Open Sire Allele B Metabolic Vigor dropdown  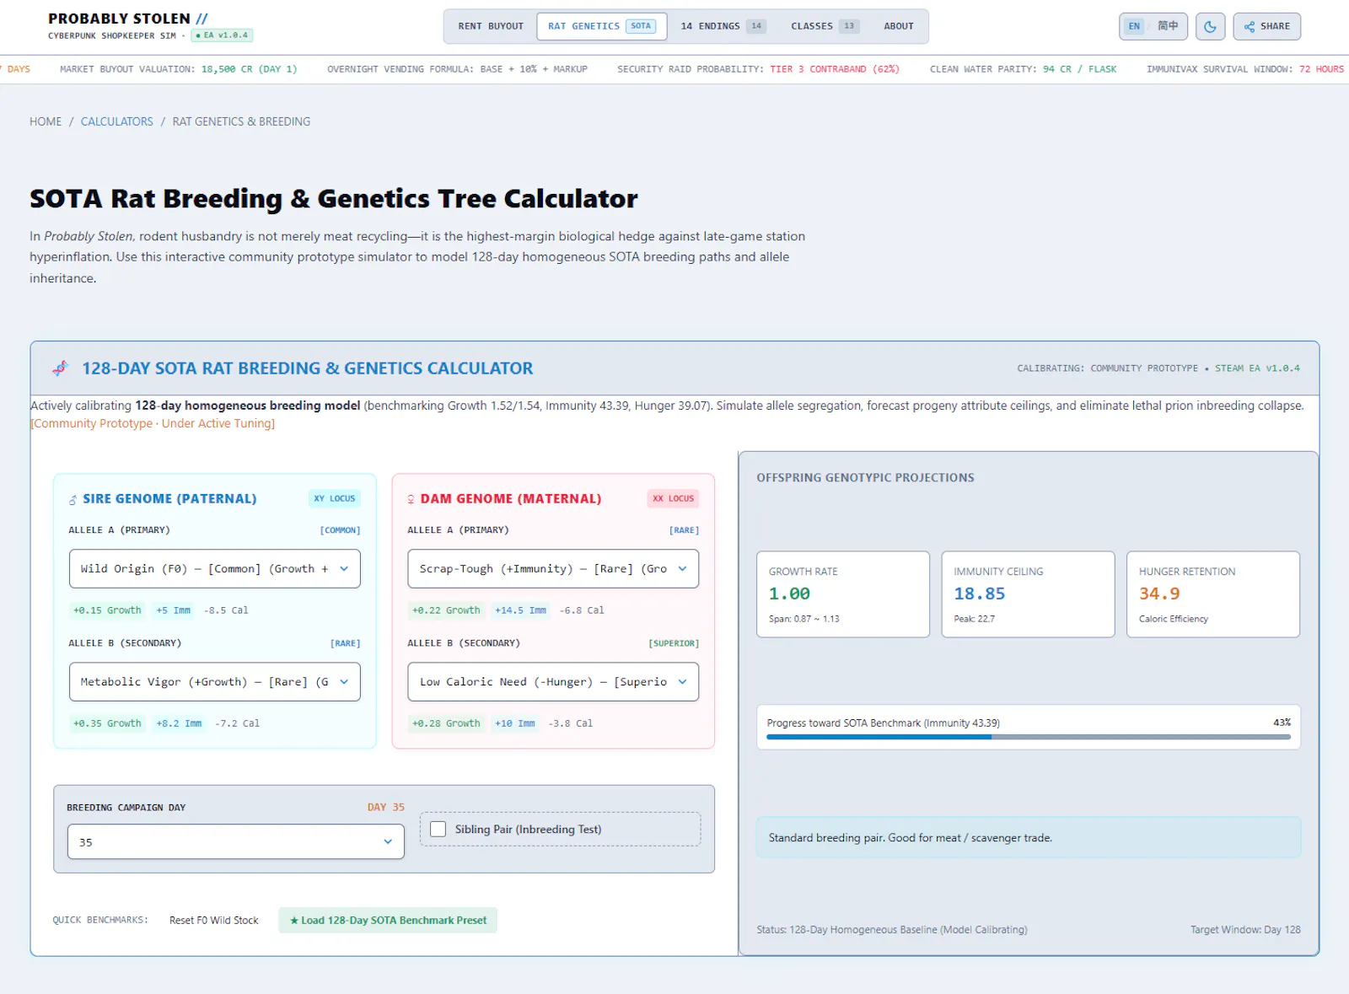point(215,682)
